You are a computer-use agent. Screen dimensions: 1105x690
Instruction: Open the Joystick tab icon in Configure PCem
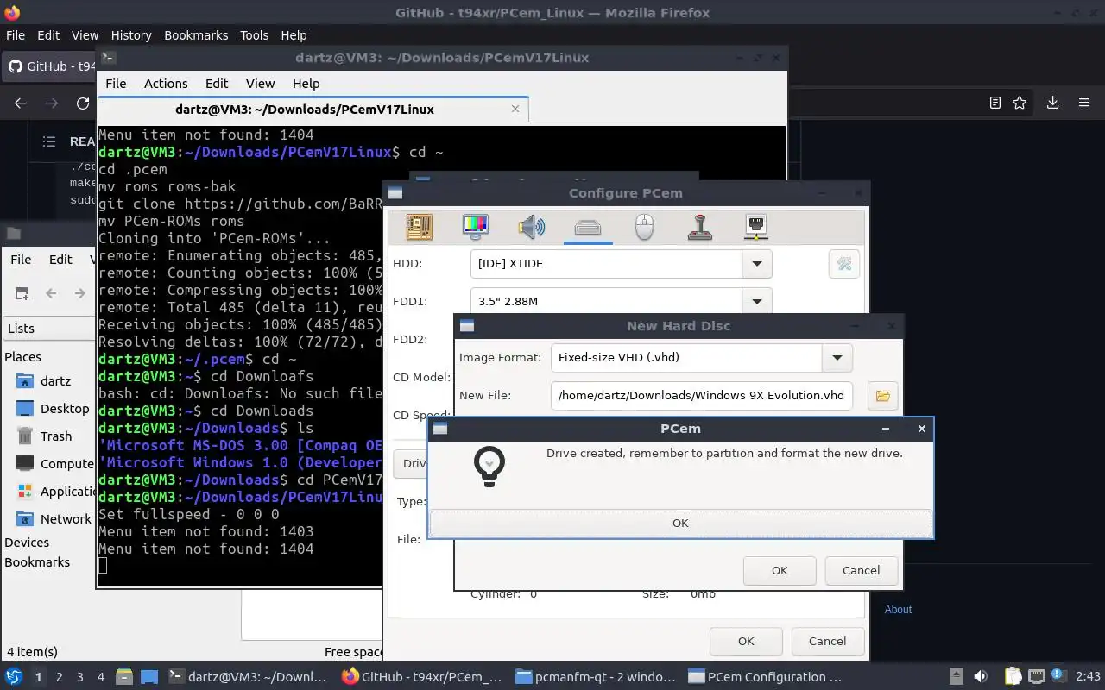point(700,227)
